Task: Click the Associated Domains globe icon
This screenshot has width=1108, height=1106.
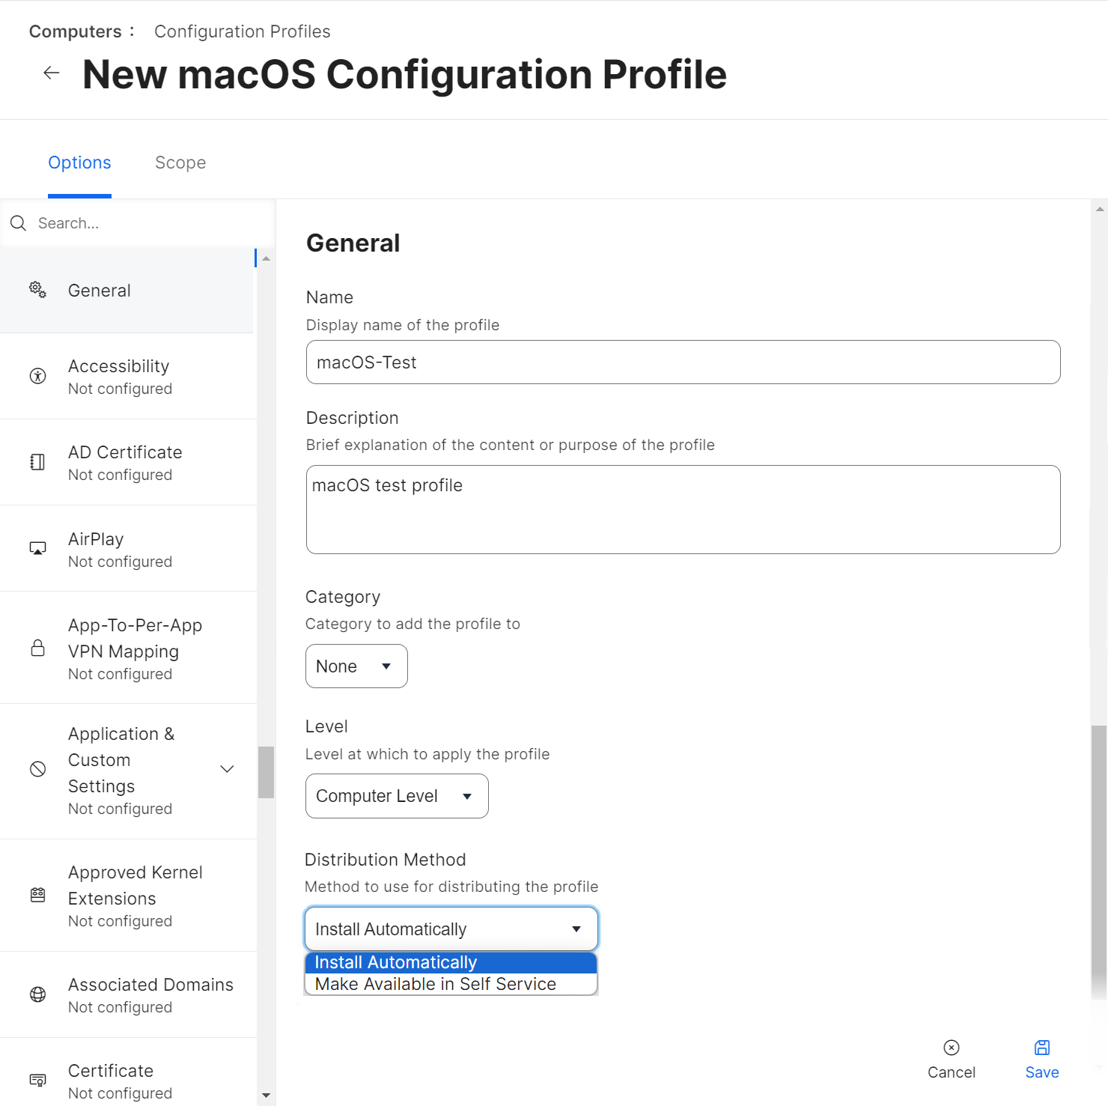Action: tap(37, 994)
